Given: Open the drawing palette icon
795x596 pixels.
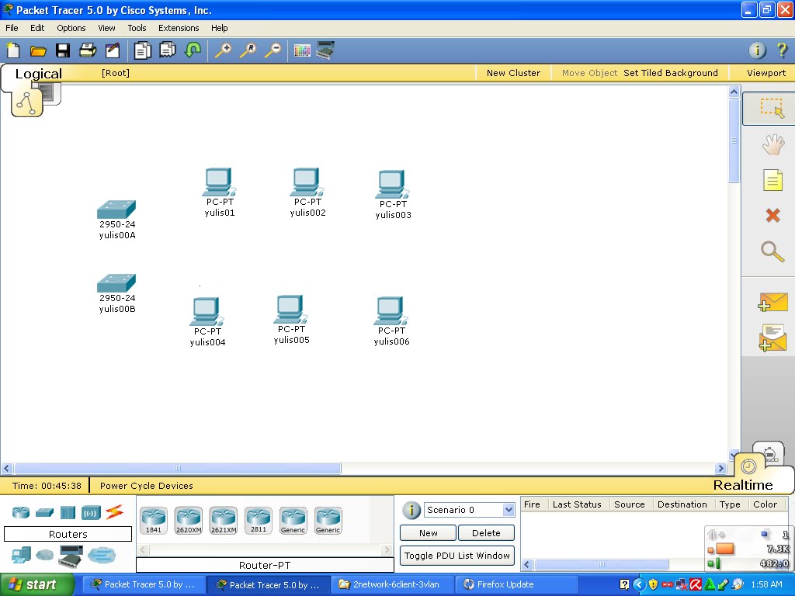Looking at the screenshot, I should [302, 50].
